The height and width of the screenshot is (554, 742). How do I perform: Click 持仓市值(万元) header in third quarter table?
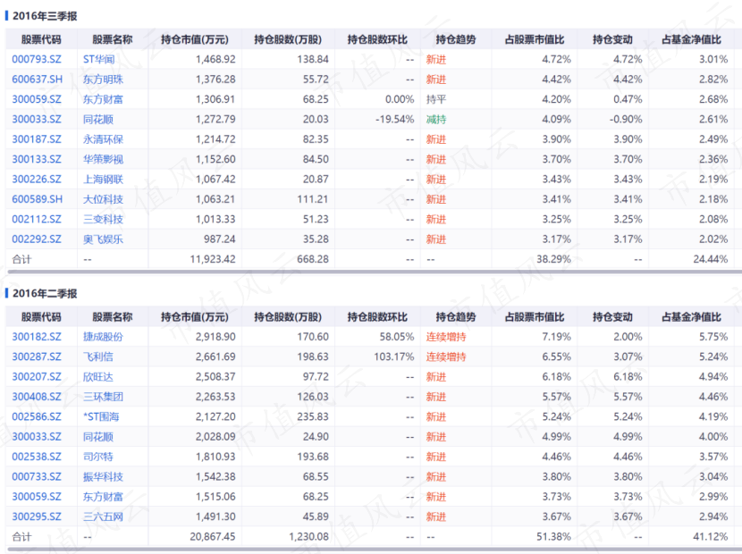pos(195,39)
